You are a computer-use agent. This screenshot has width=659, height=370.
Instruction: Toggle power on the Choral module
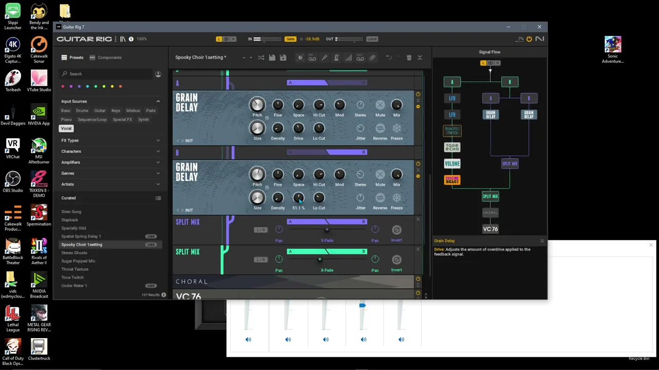[418, 279]
